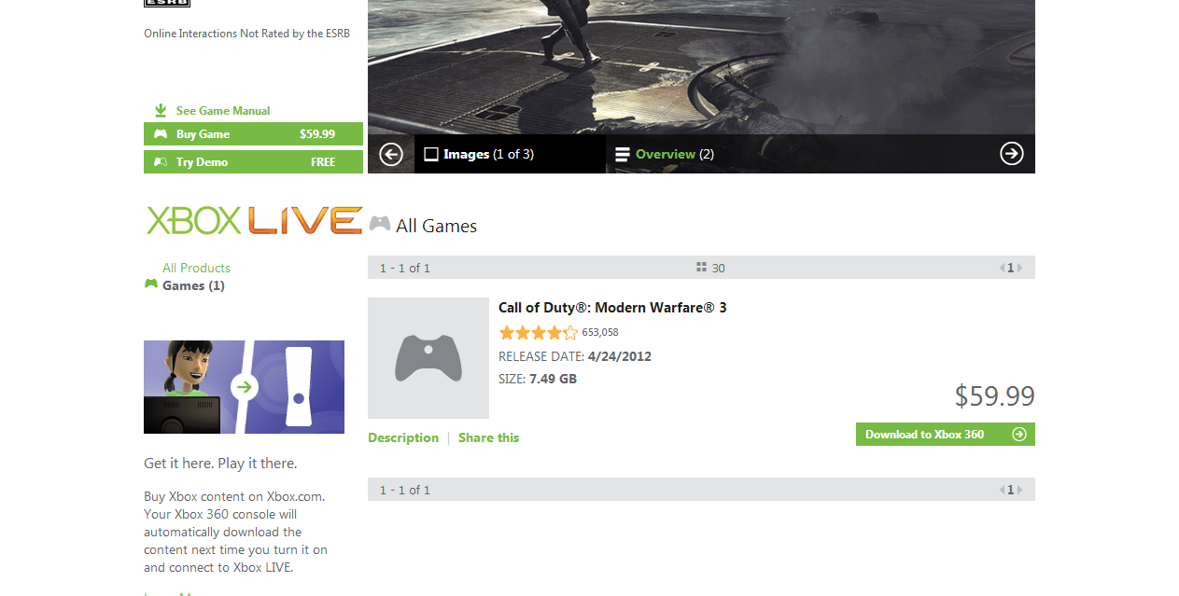Screen dimensions: 1179x596
Task: Click the star rating for Modern Warfare 3
Action: click(539, 332)
